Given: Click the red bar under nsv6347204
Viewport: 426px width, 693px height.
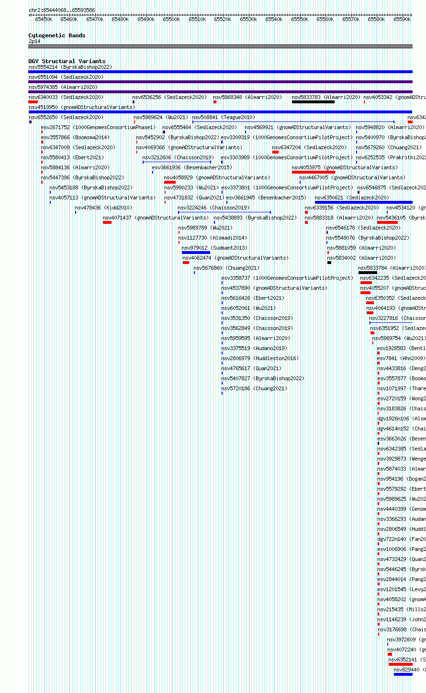Looking at the screenshot, I should coord(275,152).
